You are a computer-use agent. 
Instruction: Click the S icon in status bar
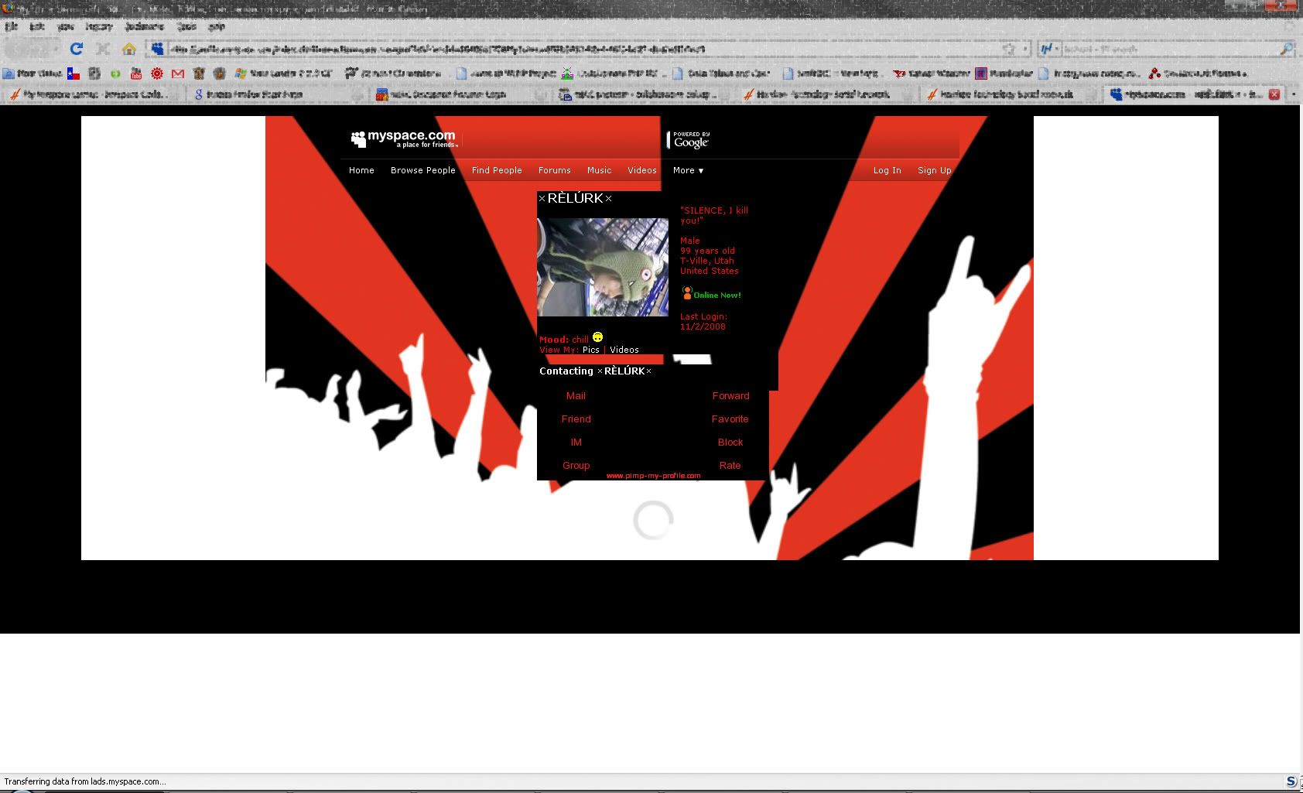point(1291,781)
